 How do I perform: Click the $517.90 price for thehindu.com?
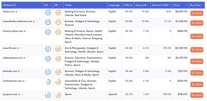tap(183, 71)
